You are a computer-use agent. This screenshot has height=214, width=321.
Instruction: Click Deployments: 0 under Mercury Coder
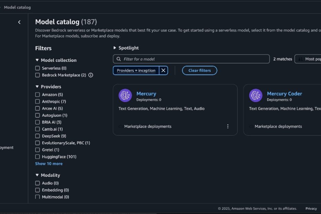(279, 100)
